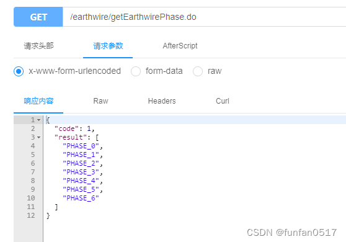Viewport: 346px width, 242px height.
Task: Click the "PHASE_0" value
Action: click(x=81, y=146)
